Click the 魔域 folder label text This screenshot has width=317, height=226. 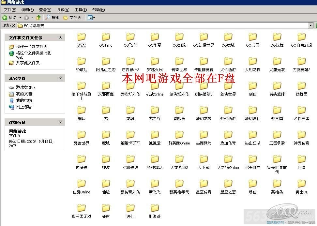[106, 143]
